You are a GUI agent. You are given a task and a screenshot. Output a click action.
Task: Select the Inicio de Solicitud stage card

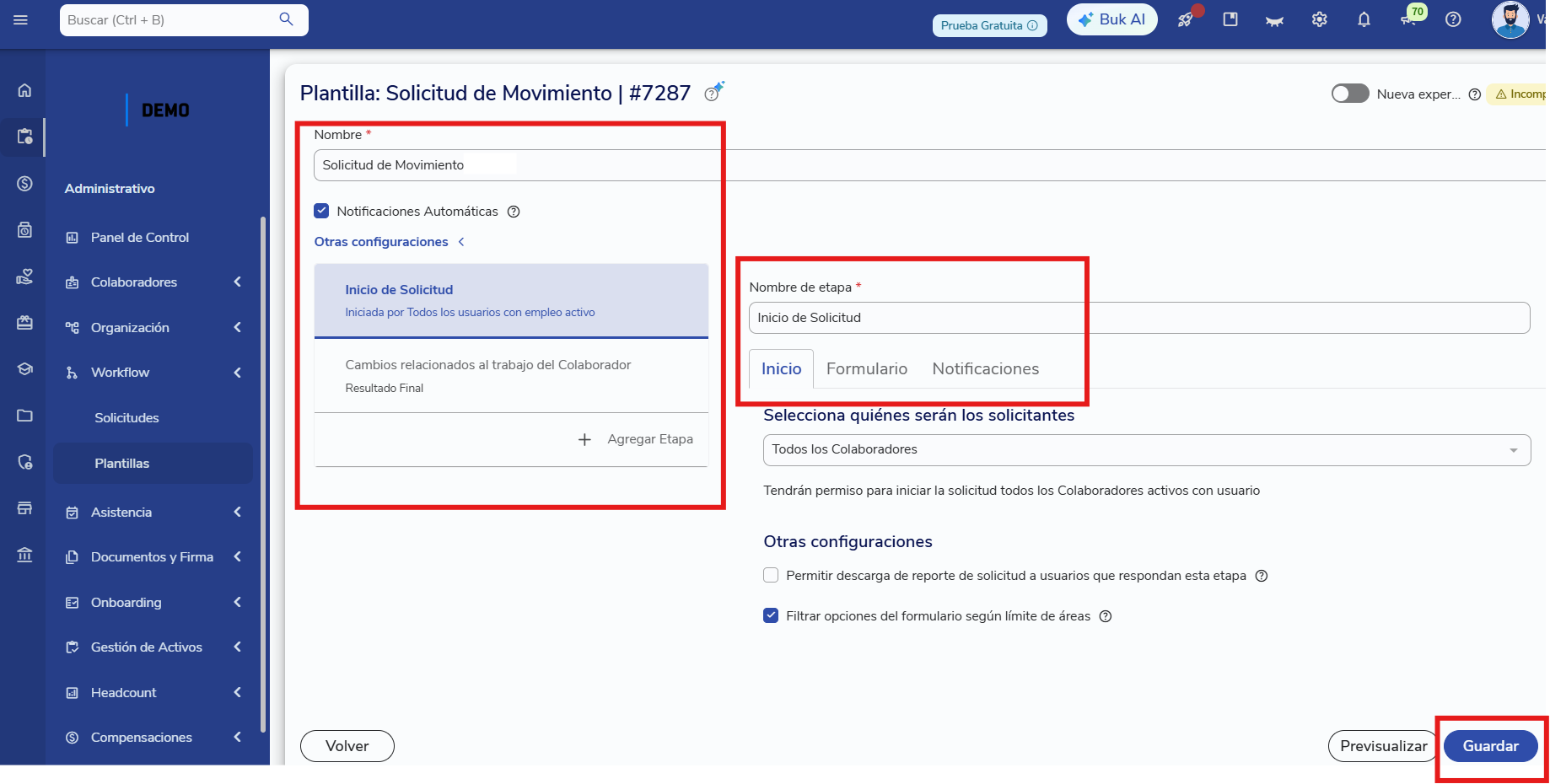[x=511, y=301]
